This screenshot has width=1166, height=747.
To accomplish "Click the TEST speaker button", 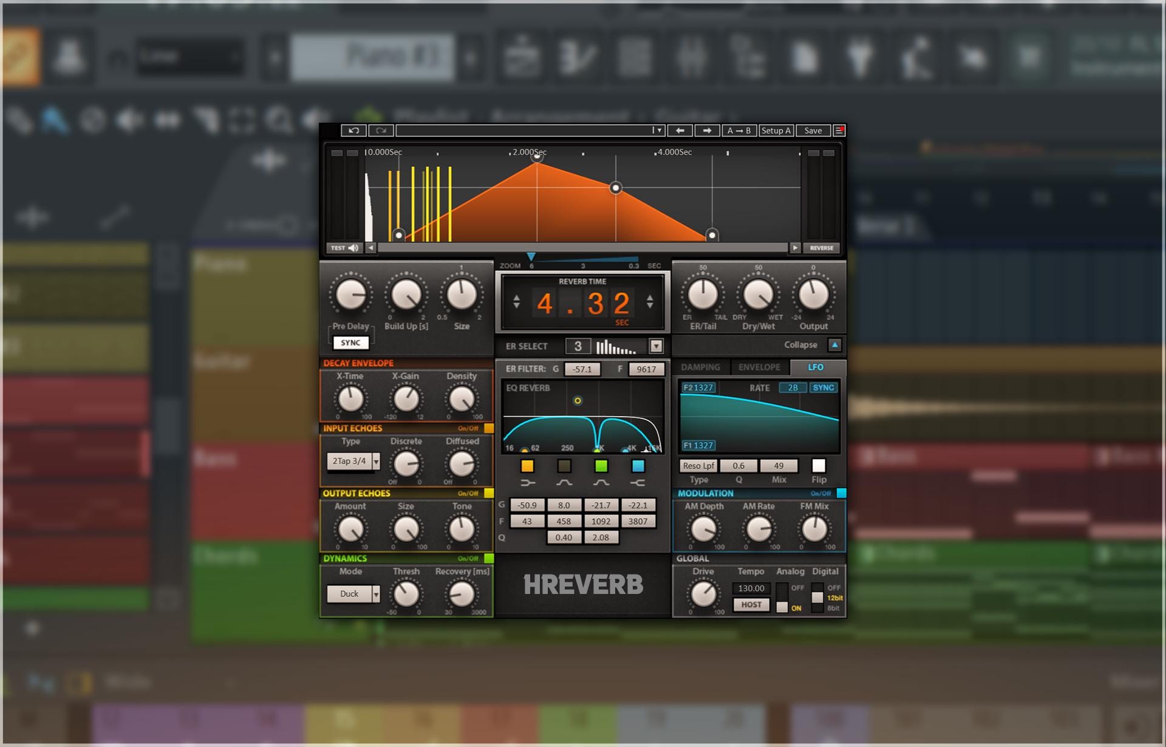I will (345, 248).
